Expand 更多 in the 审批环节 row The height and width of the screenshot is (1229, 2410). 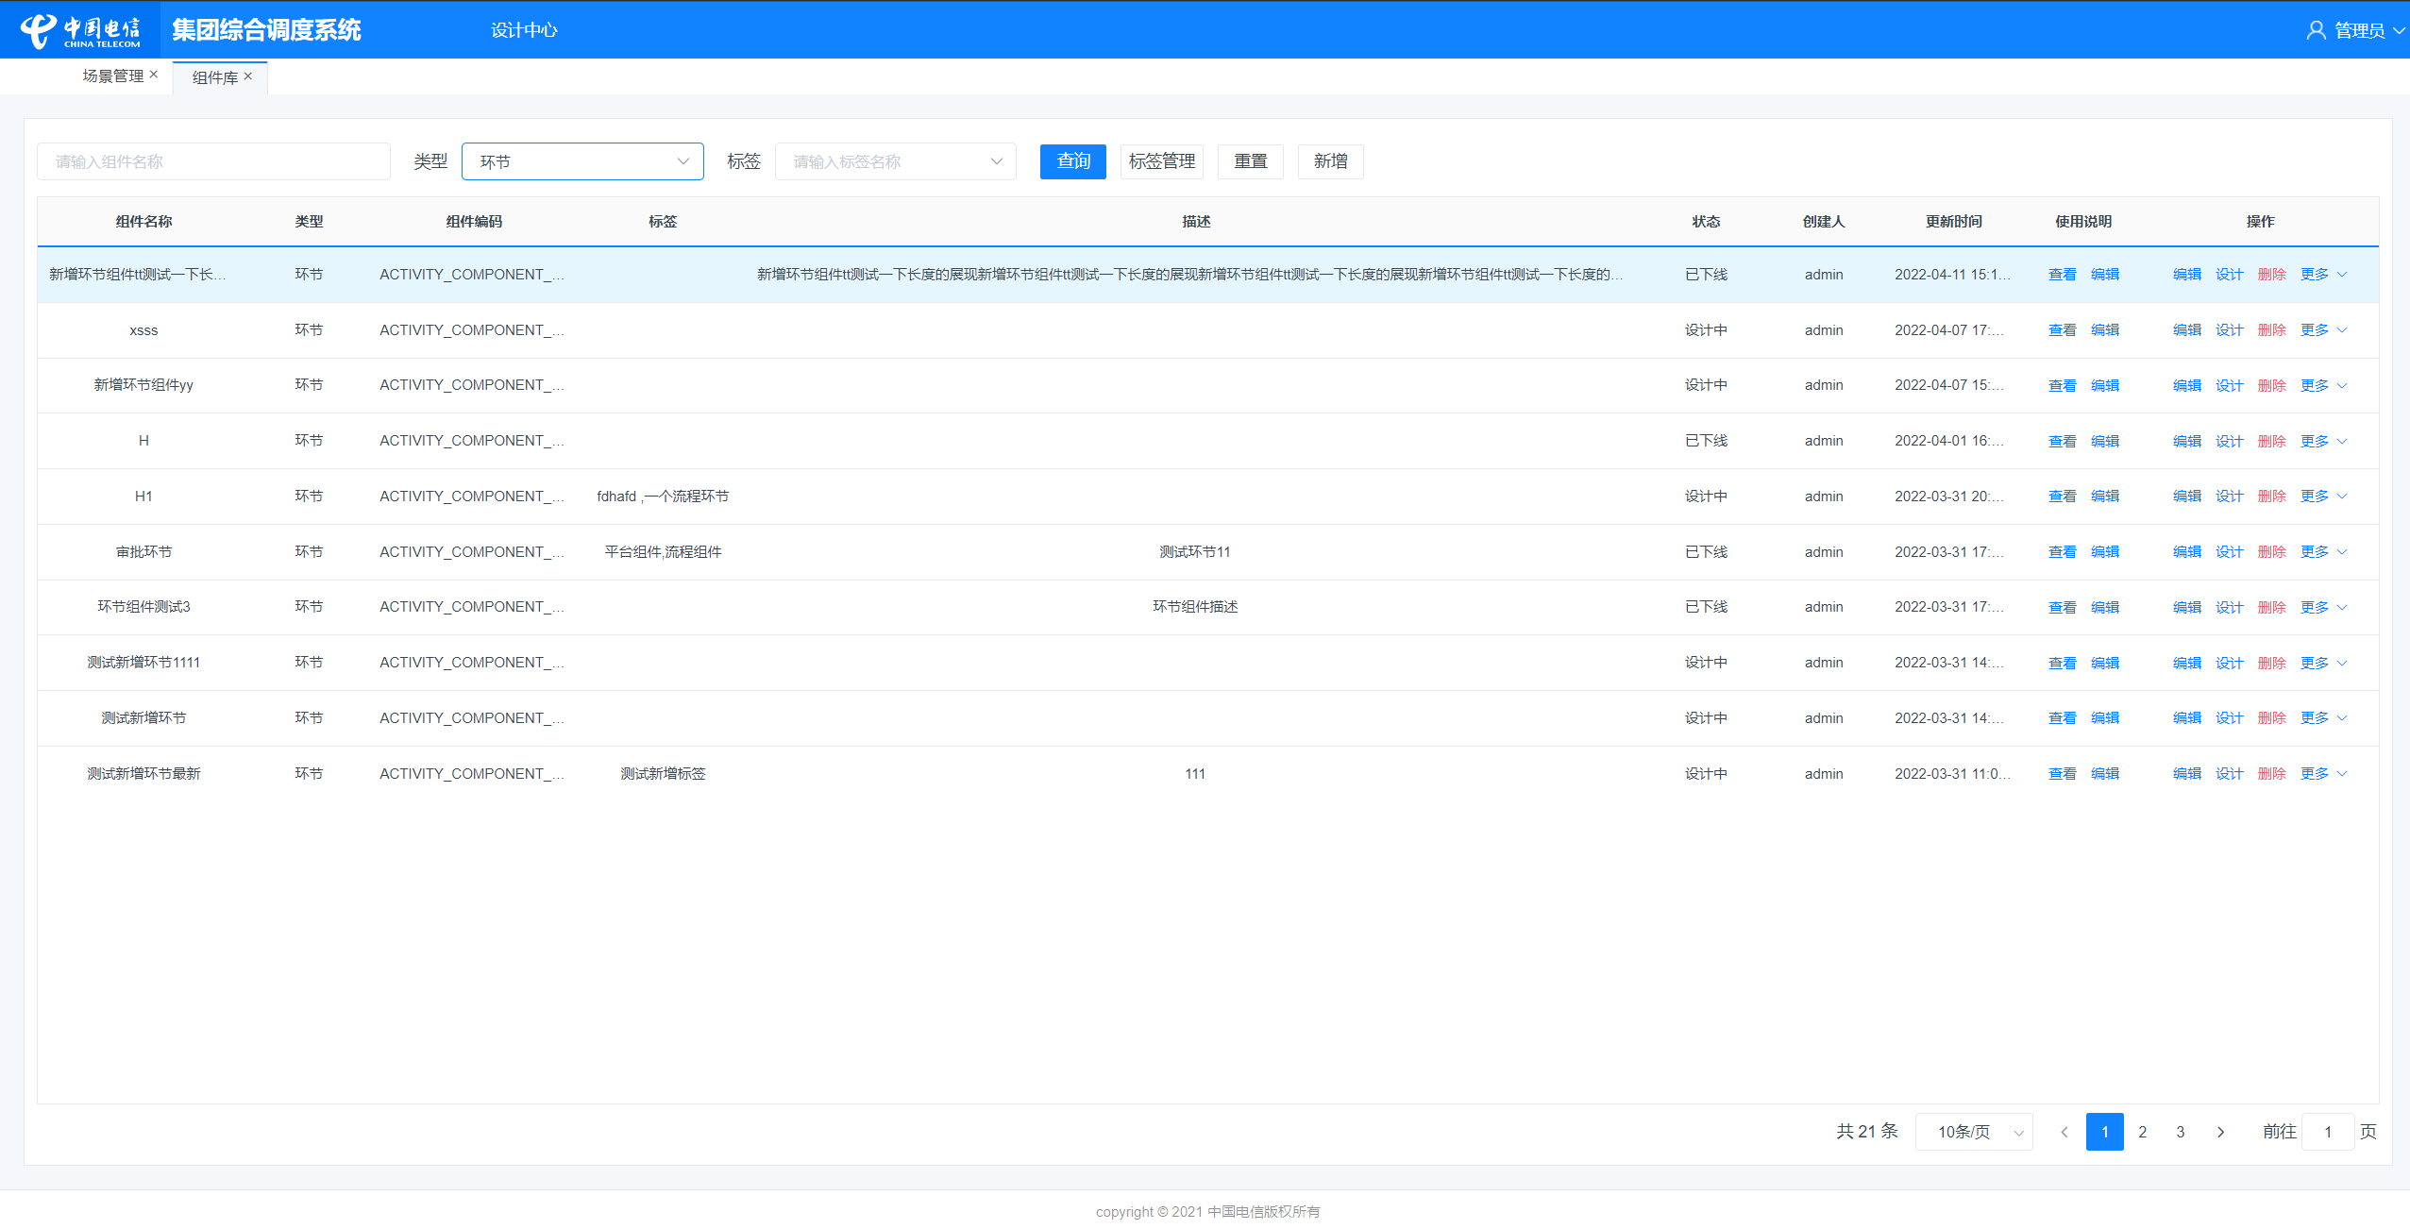(x=2324, y=552)
